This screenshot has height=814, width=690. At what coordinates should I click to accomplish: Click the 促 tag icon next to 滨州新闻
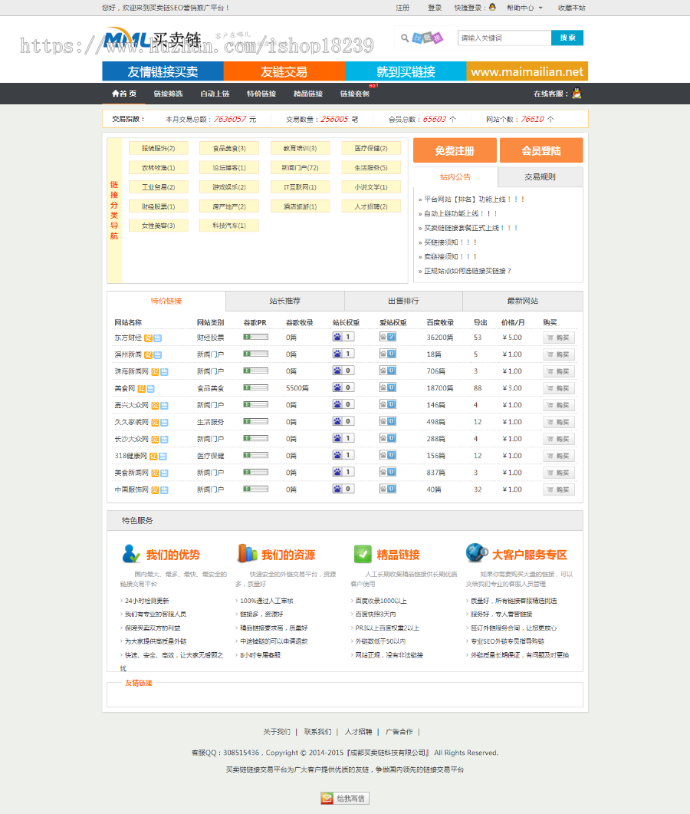point(148,355)
